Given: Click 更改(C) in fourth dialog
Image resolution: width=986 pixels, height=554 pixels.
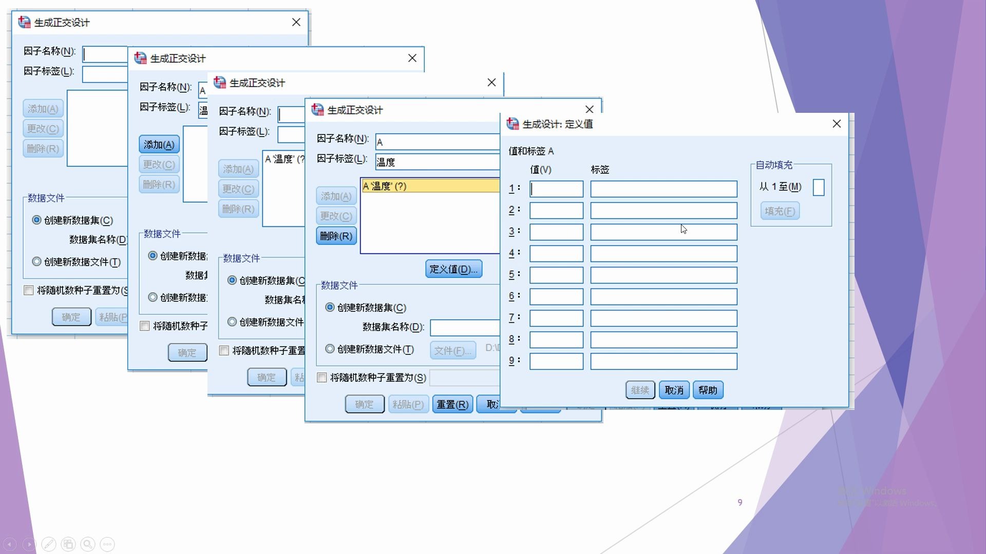Looking at the screenshot, I should pyautogui.click(x=336, y=216).
